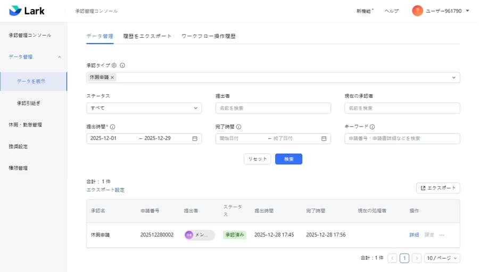Expand the 承認タイプ dropdown

pos(453,77)
